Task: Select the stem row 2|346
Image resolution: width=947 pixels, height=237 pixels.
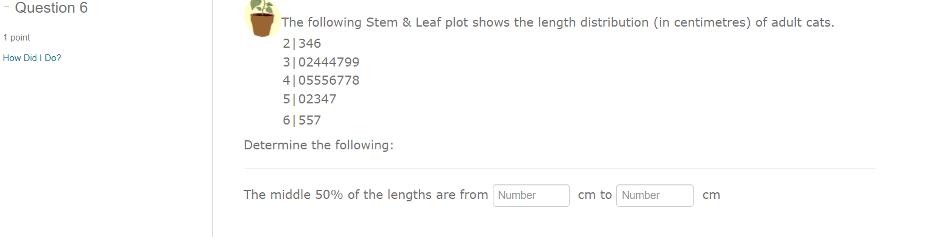Action: tap(302, 44)
